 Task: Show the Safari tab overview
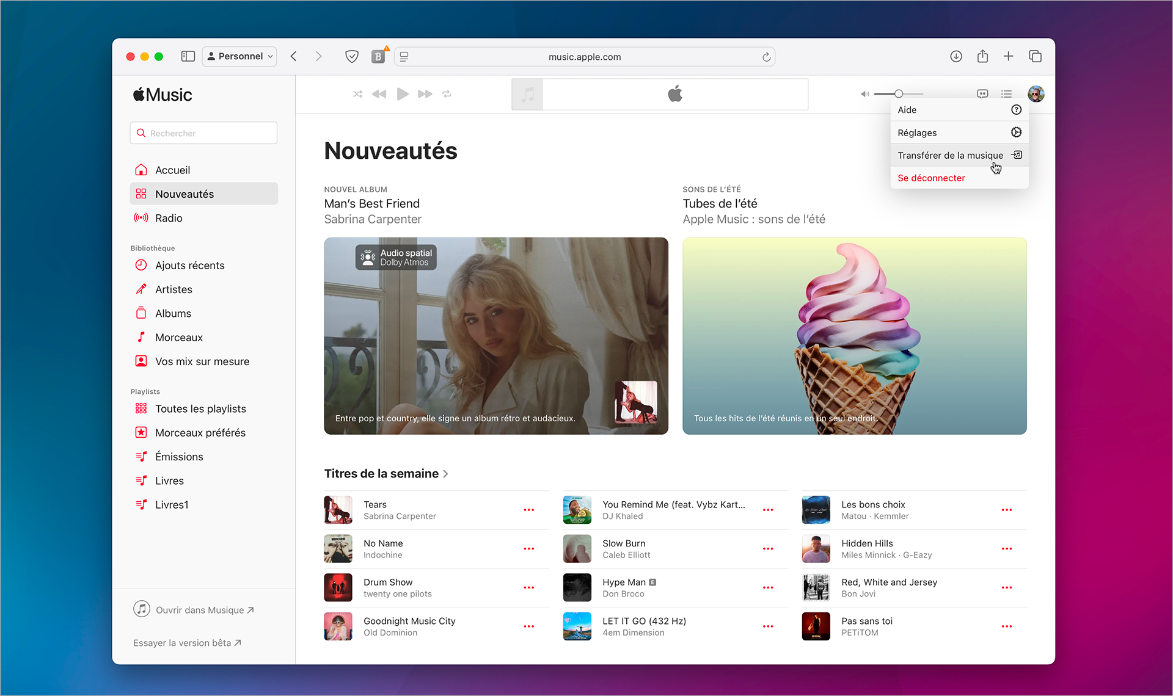1035,56
